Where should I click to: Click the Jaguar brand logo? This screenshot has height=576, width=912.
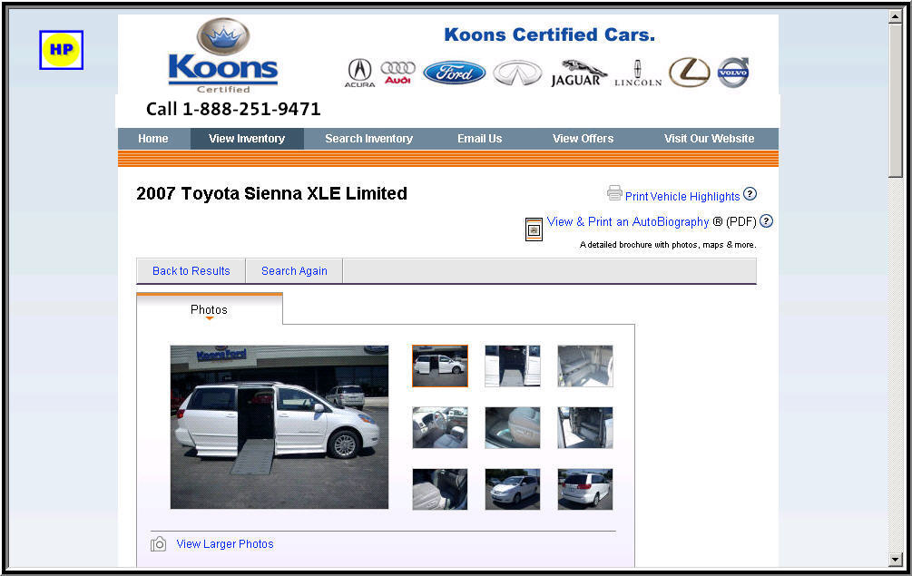coord(579,73)
